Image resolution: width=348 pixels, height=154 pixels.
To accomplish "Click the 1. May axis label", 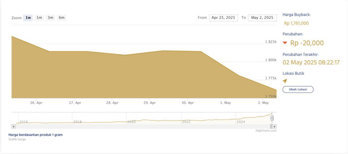I will point(225,103).
